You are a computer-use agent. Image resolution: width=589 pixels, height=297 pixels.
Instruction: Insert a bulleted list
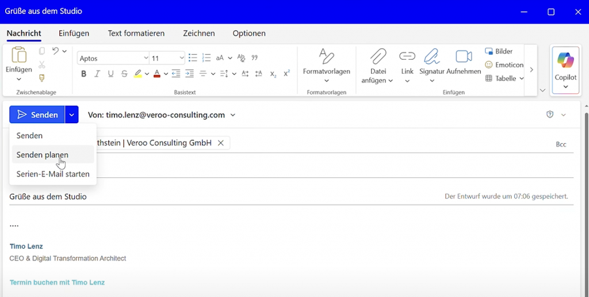point(193,58)
